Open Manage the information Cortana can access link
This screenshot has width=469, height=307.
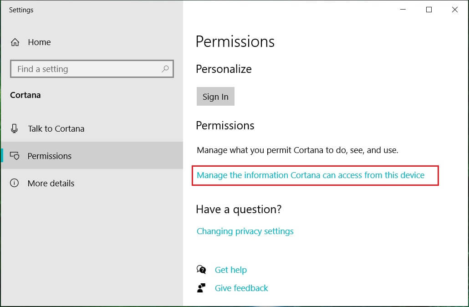click(311, 175)
